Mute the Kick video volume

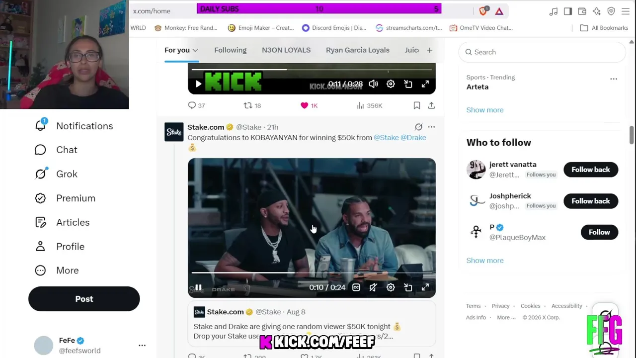tap(373, 84)
